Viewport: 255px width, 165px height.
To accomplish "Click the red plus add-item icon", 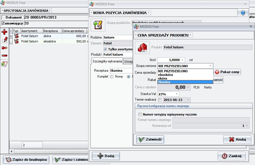I will [x=4, y=32].
